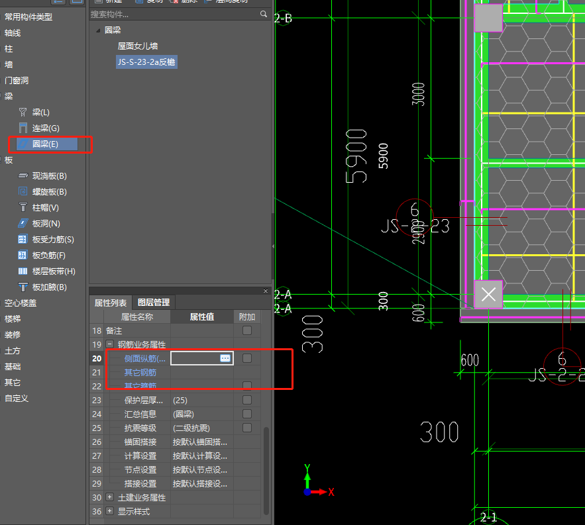Select the 板受力筋(S) rebar icon

tap(23, 240)
